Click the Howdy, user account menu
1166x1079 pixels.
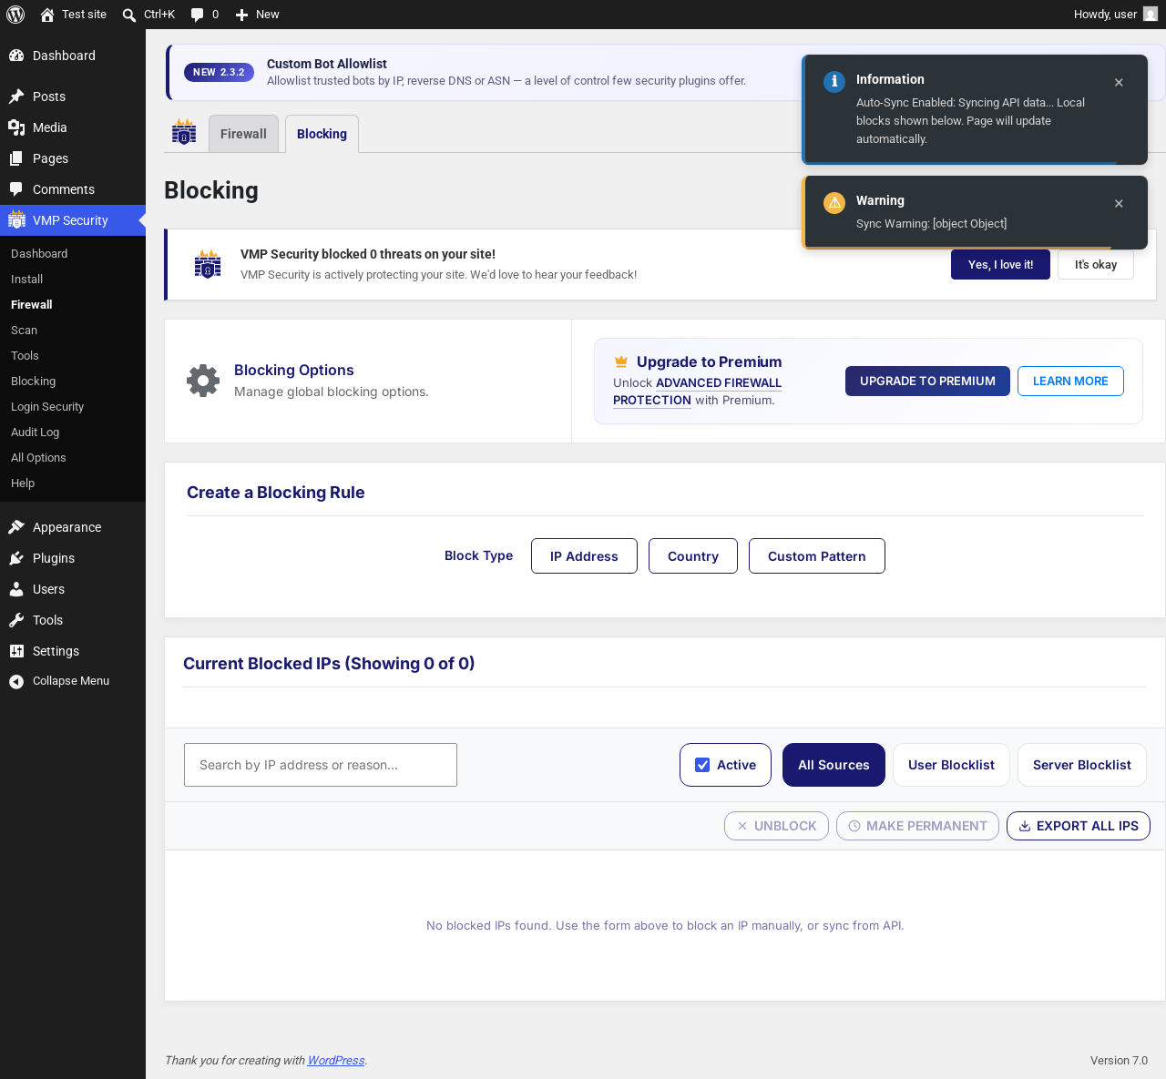coord(1116,15)
